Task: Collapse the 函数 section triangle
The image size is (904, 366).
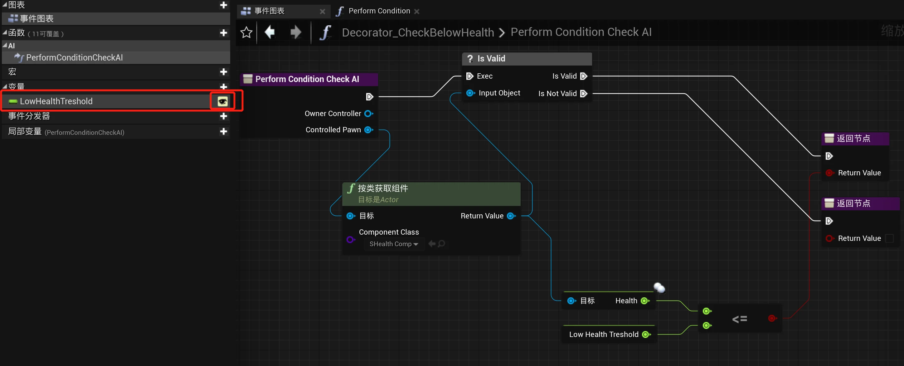Action: click(5, 33)
